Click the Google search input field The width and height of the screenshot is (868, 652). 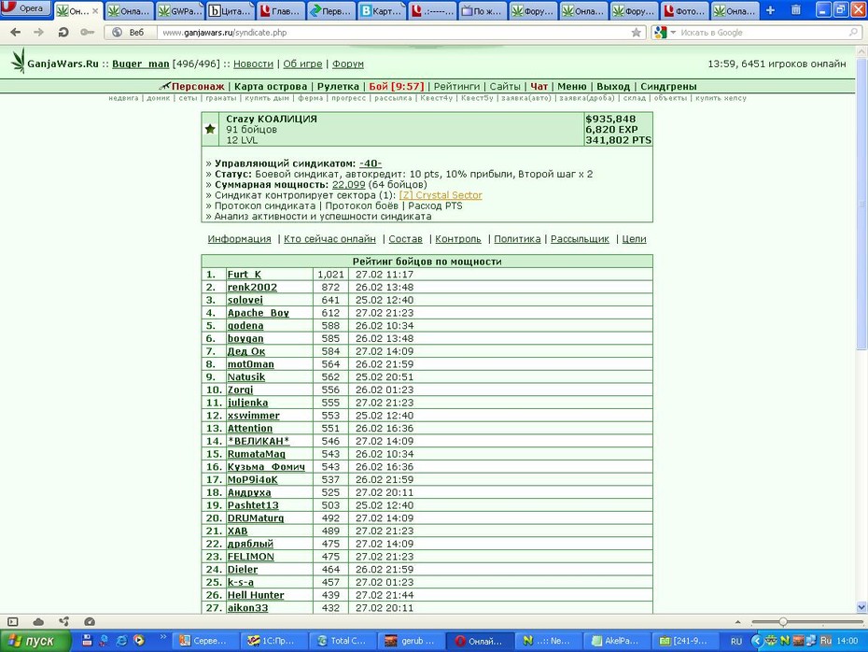pos(762,33)
